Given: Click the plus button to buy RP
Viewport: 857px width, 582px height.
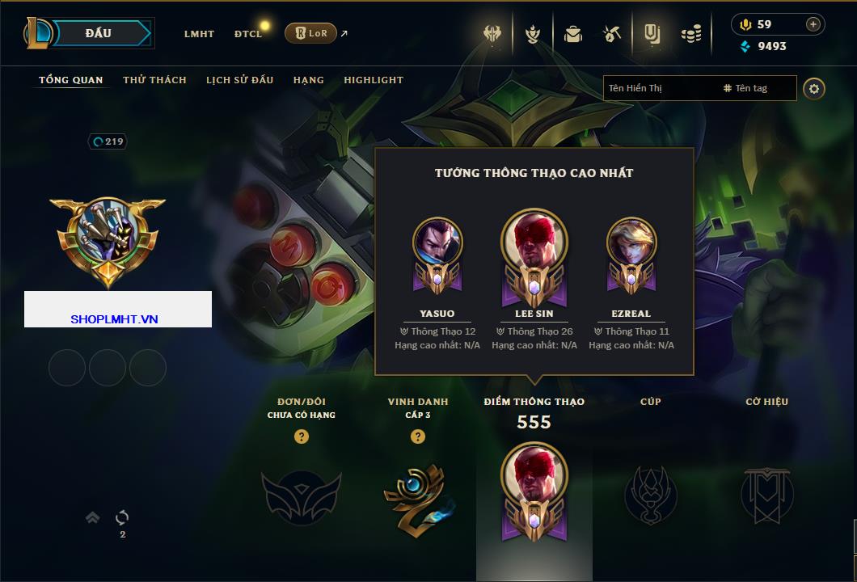Looking at the screenshot, I should 813,24.
